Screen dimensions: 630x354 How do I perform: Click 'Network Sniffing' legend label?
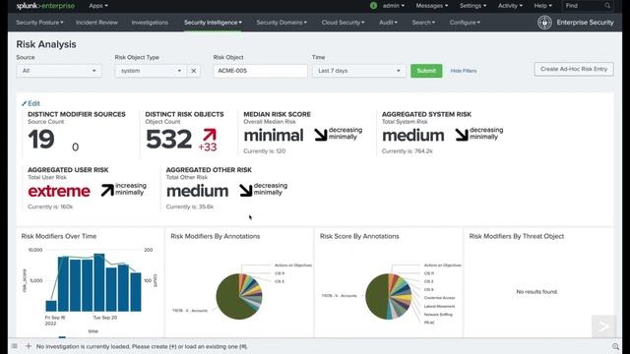(x=438, y=315)
